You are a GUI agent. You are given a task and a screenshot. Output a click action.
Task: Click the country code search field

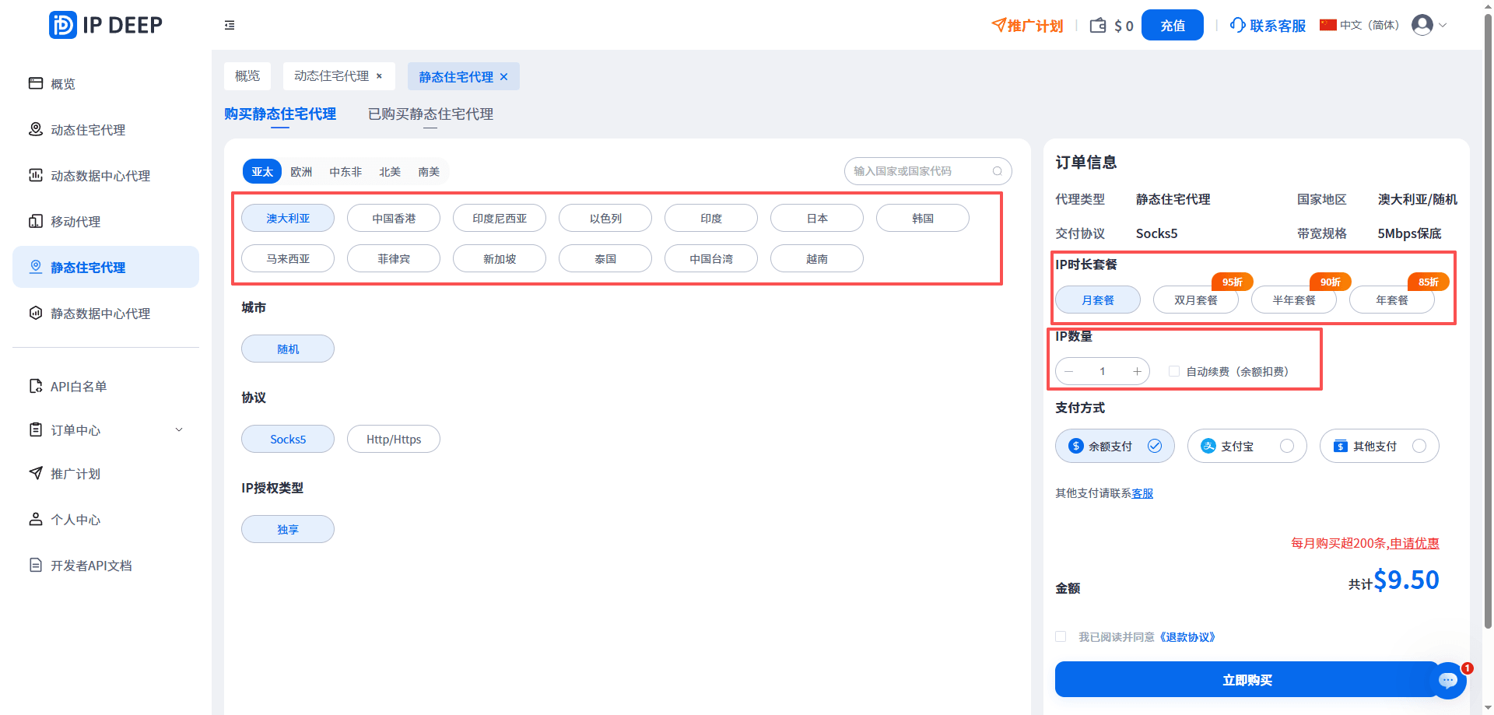point(918,171)
